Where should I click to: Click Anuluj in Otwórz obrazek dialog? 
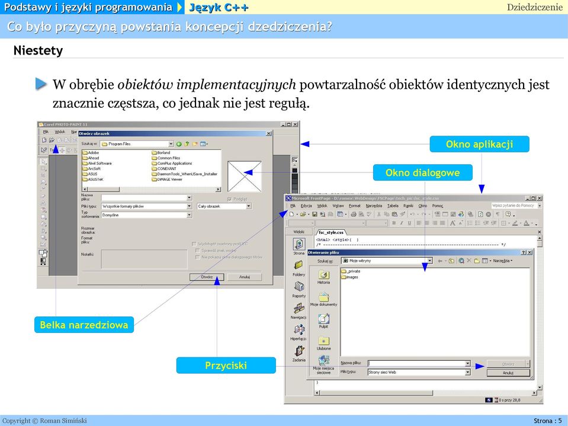[245, 277]
